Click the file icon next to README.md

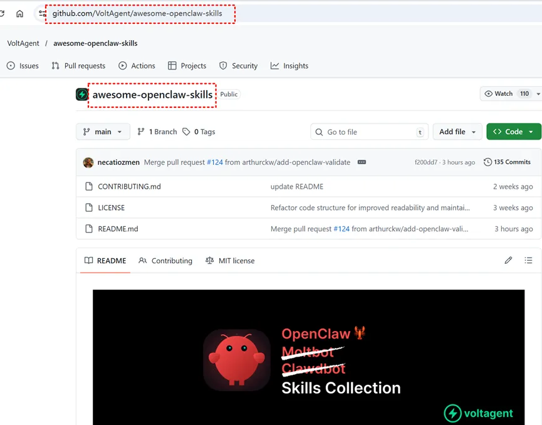(89, 229)
